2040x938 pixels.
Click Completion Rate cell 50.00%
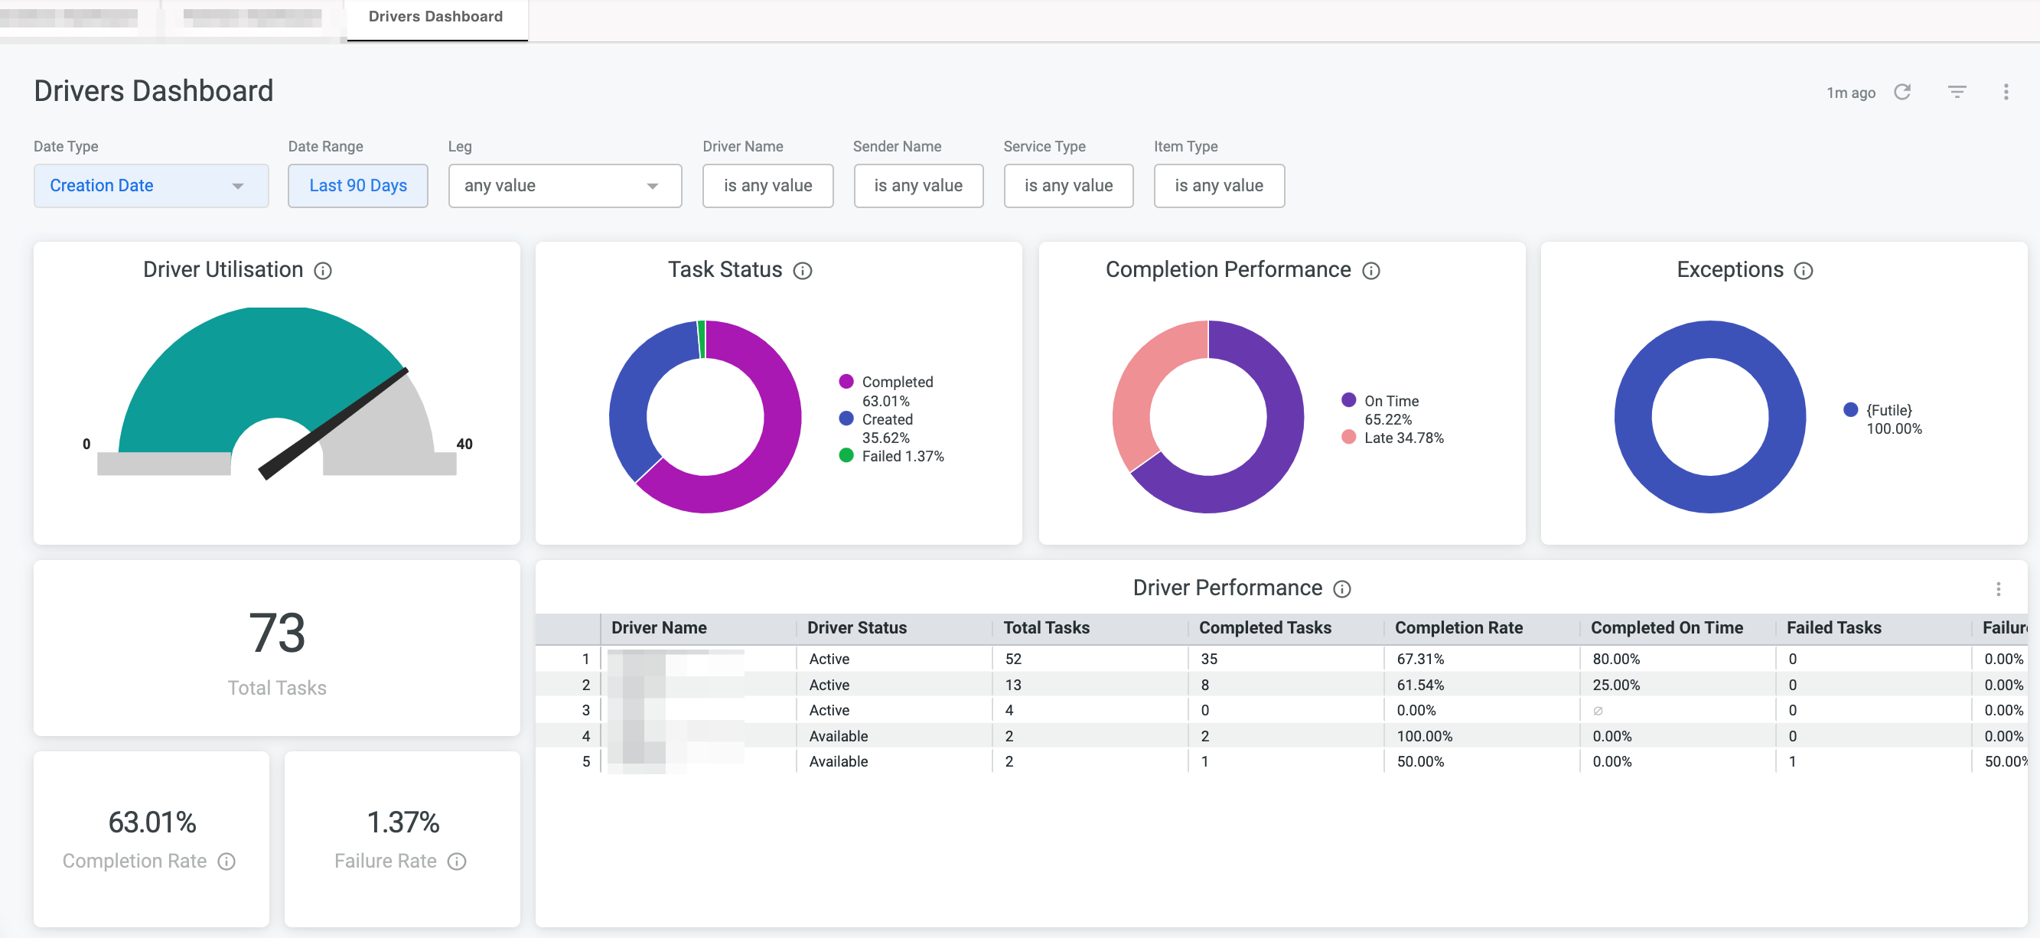(x=1420, y=761)
